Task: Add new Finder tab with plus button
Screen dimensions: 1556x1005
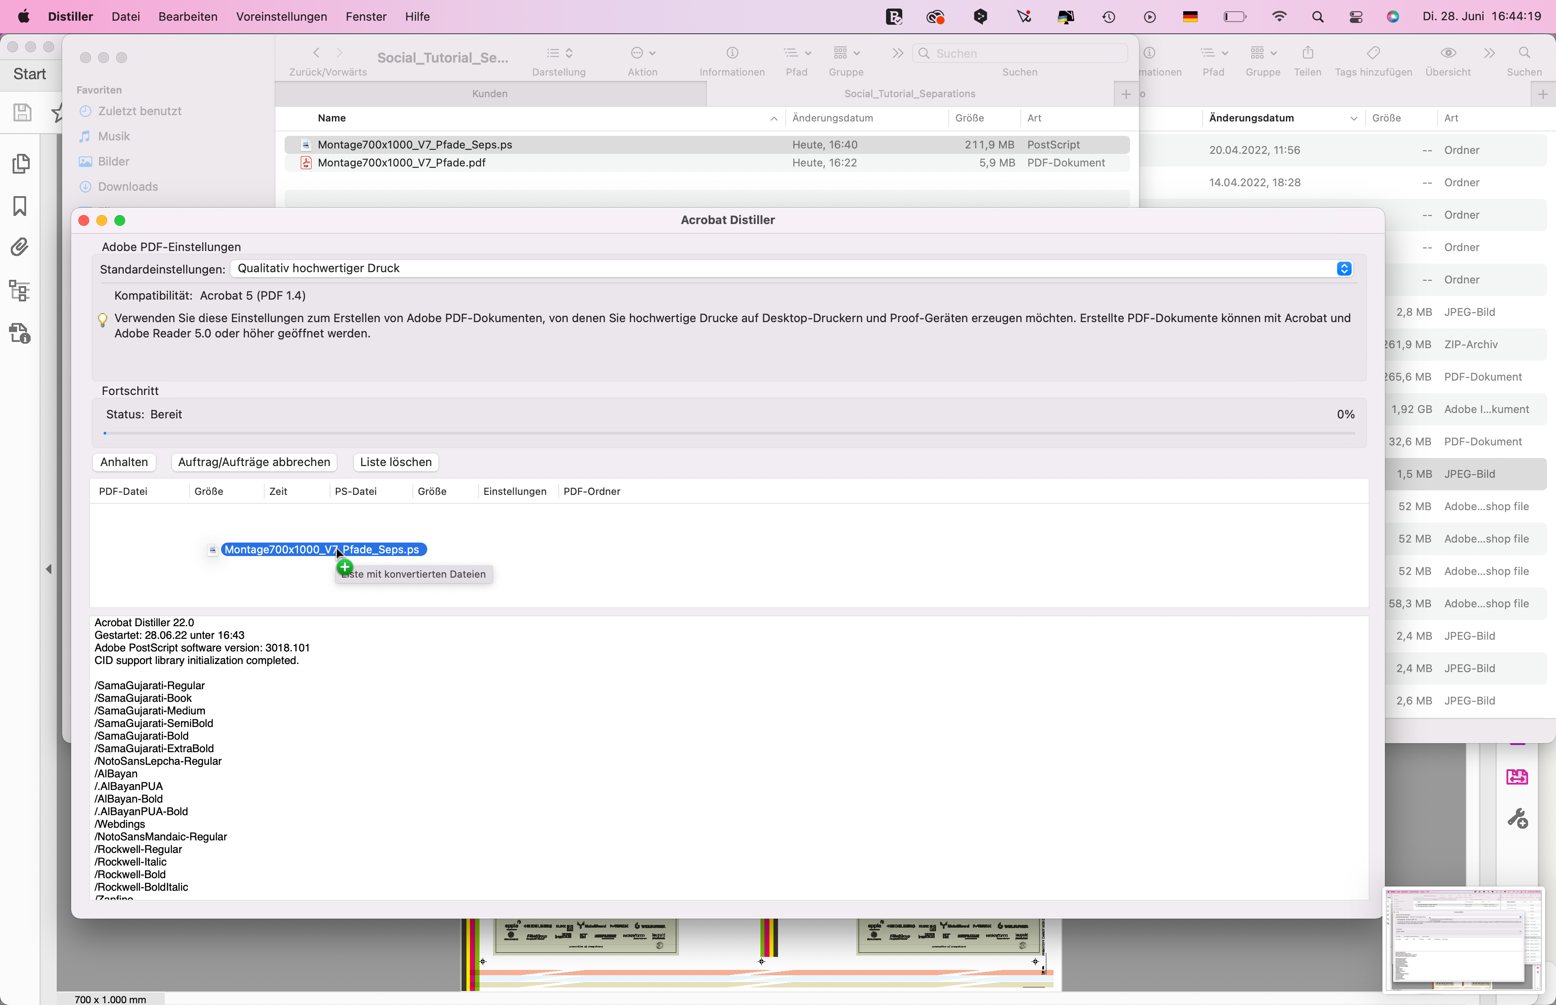Action: pyautogui.click(x=1126, y=94)
